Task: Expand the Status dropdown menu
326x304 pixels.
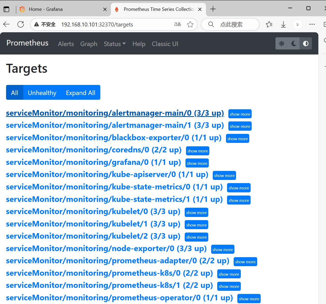Action: point(115,44)
